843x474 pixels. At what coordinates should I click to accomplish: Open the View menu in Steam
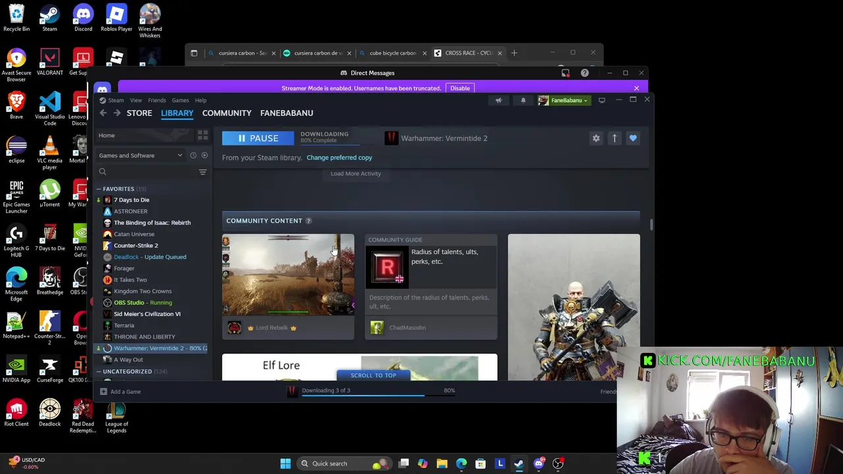pyautogui.click(x=136, y=101)
